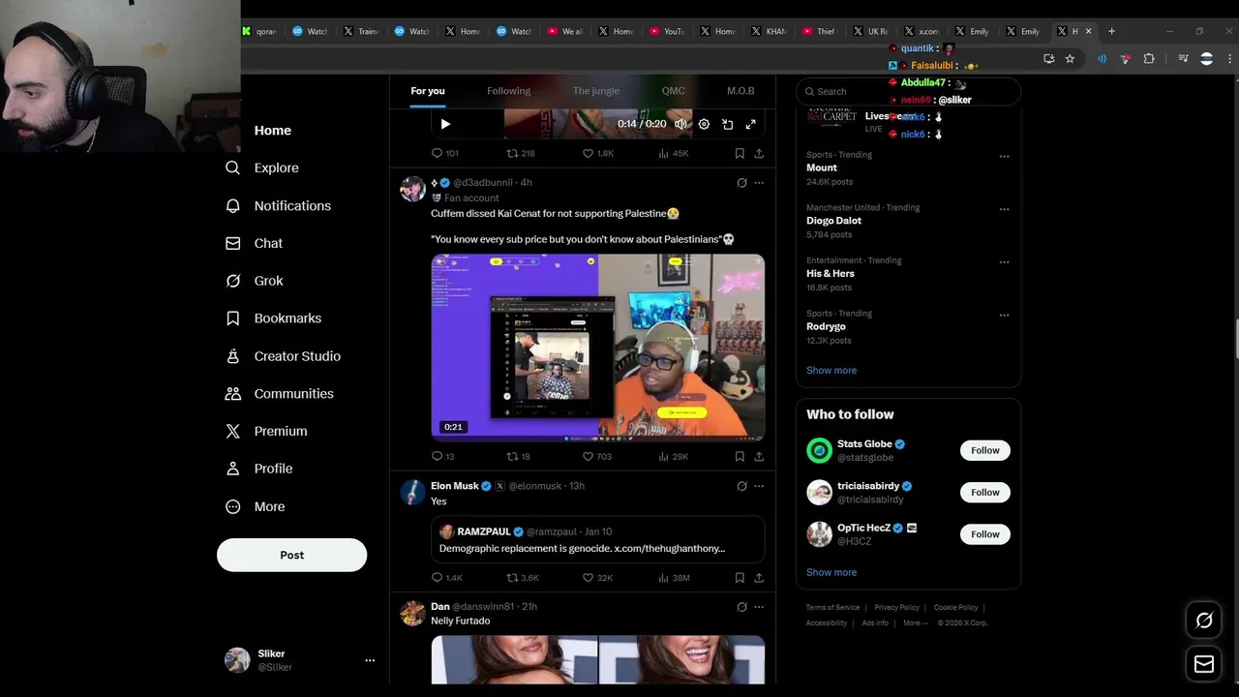Switch to the M.O.B tab

pyautogui.click(x=740, y=91)
